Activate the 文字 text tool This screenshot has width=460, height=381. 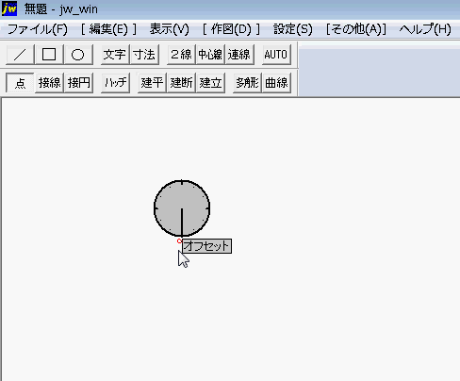pos(115,55)
